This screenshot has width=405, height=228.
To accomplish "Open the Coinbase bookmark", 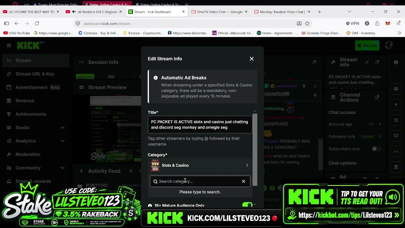I will [x=98, y=33].
